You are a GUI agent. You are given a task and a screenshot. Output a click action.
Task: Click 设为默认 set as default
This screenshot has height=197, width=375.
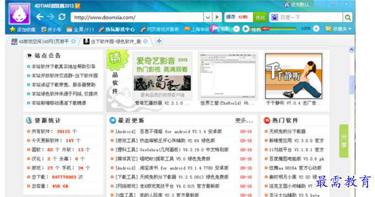[x=297, y=5]
